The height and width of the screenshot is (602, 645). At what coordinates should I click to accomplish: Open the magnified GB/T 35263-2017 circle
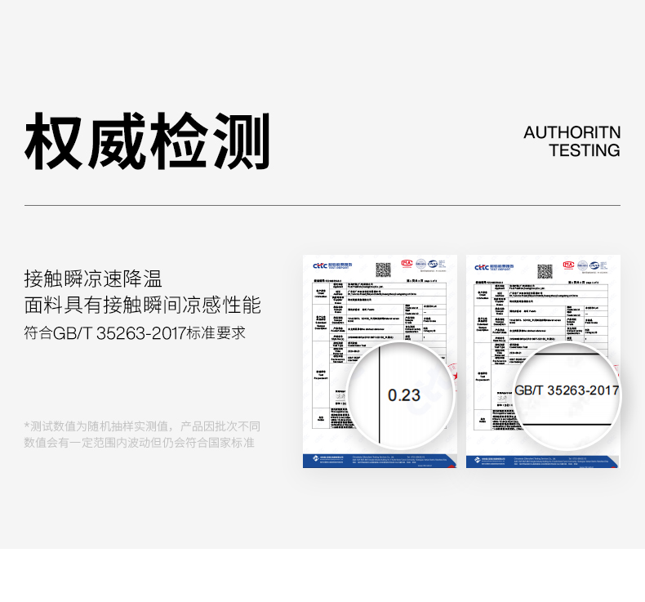(566, 390)
